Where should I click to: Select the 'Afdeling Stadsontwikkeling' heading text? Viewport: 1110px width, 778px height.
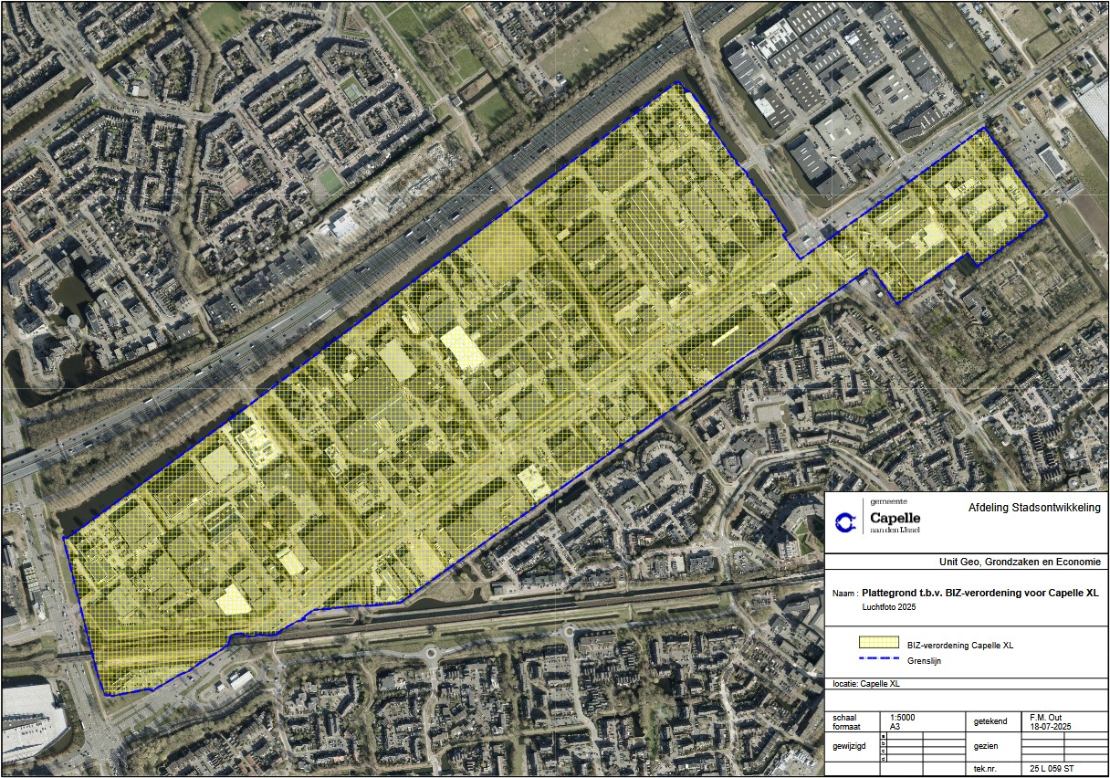coord(1034,508)
